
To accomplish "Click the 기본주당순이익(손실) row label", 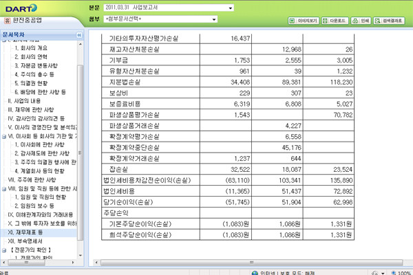I will [140, 224].
